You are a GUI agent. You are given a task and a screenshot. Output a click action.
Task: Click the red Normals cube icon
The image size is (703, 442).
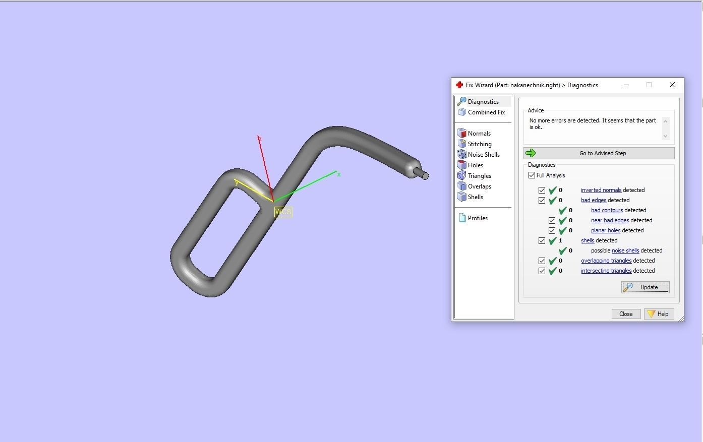(x=461, y=134)
